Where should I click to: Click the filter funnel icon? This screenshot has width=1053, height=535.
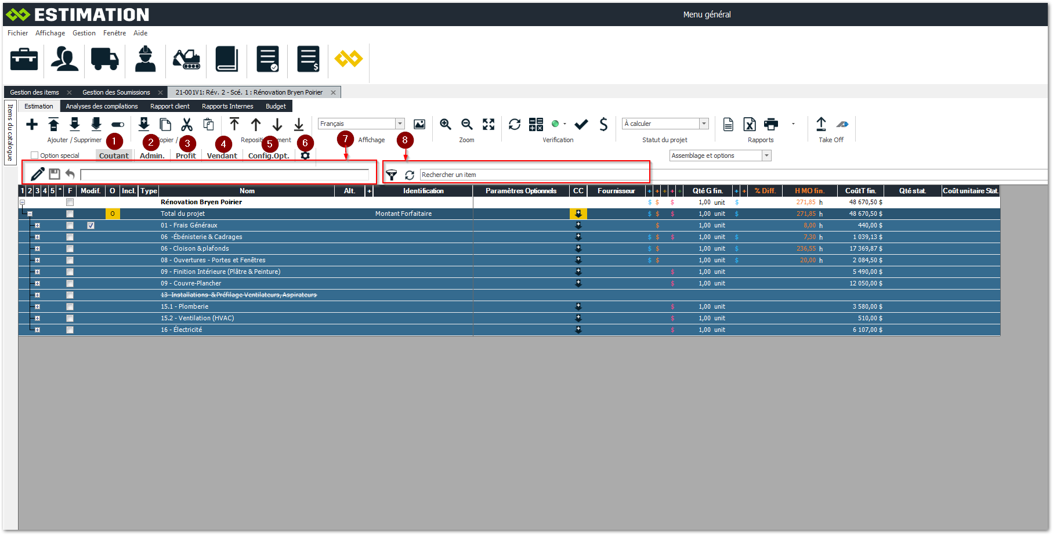click(392, 175)
